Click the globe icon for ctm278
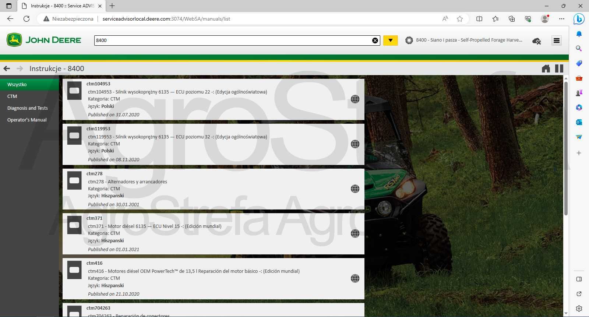Image resolution: width=589 pixels, height=317 pixels. [x=355, y=189]
